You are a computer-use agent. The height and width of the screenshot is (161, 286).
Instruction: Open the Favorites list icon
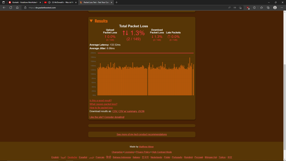[x=261, y=8]
